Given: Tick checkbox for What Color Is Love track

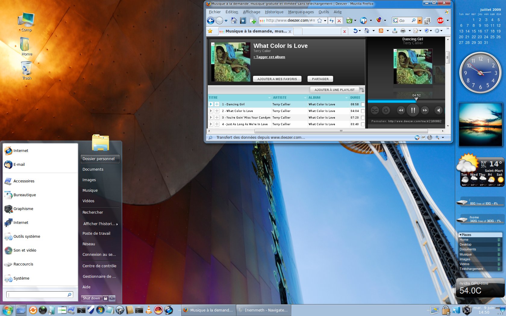Looking at the screenshot, I should pos(363,111).
